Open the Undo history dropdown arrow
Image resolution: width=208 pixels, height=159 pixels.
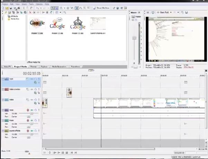[x=41, y=8]
